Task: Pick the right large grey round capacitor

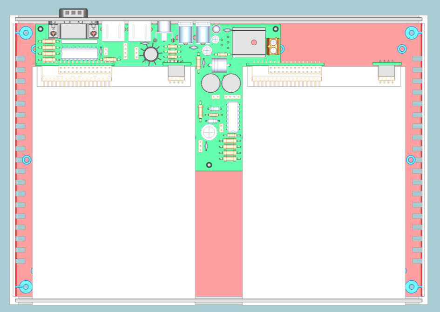Action: 231,83
